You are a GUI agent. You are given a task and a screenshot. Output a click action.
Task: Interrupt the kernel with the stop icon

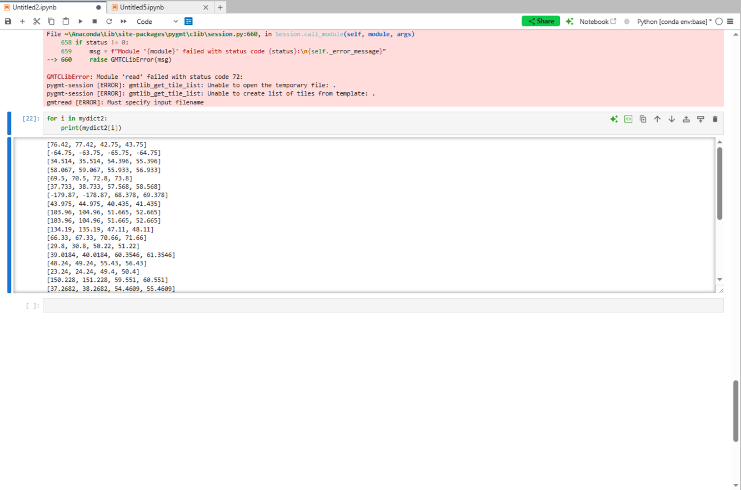coord(94,21)
